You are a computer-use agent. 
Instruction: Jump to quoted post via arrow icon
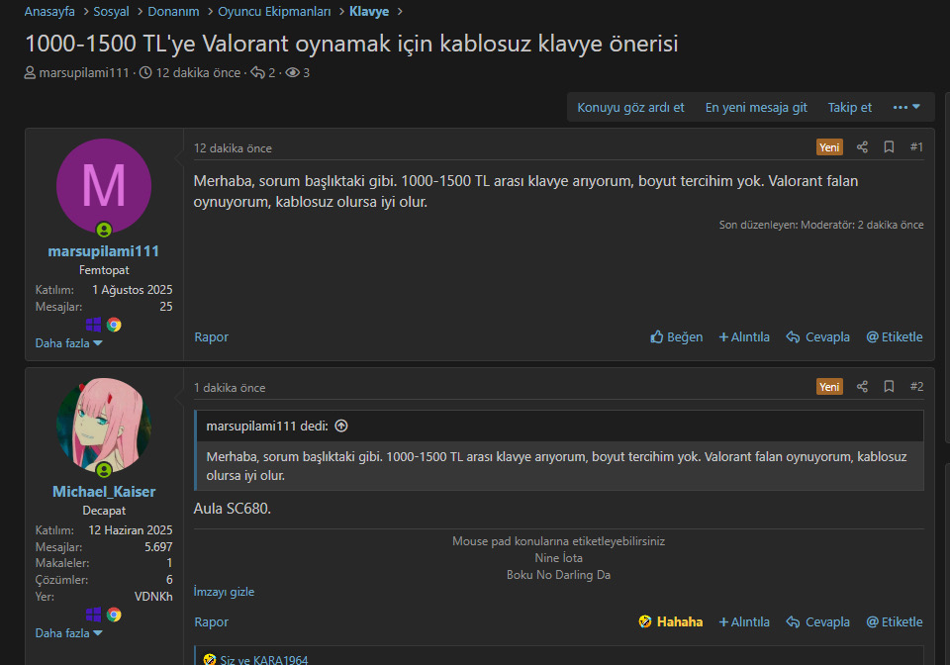341,426
